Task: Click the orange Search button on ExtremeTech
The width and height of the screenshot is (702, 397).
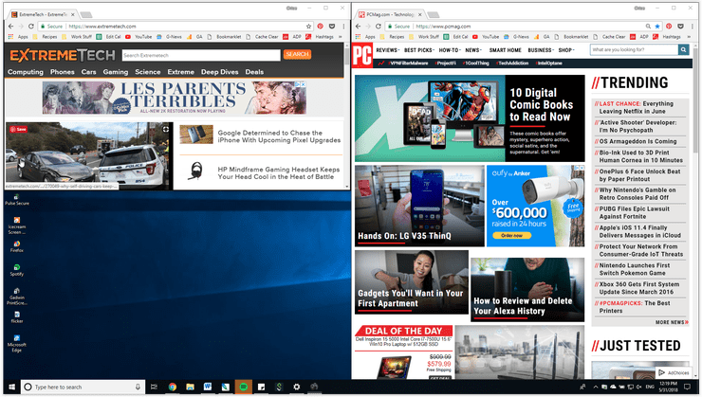Action: point(297,54)
